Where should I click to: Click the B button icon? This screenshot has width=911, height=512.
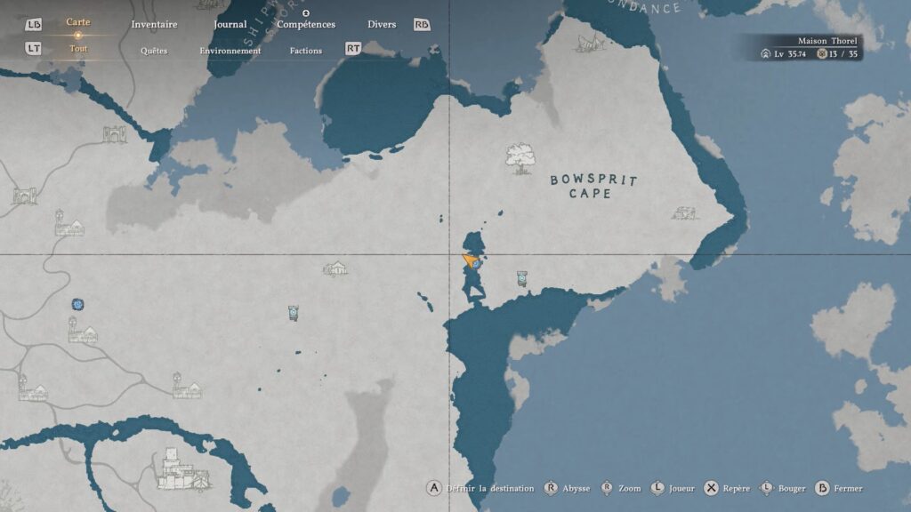pos(822,488)
